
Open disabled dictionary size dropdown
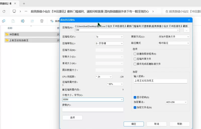[x=109, y=57]
